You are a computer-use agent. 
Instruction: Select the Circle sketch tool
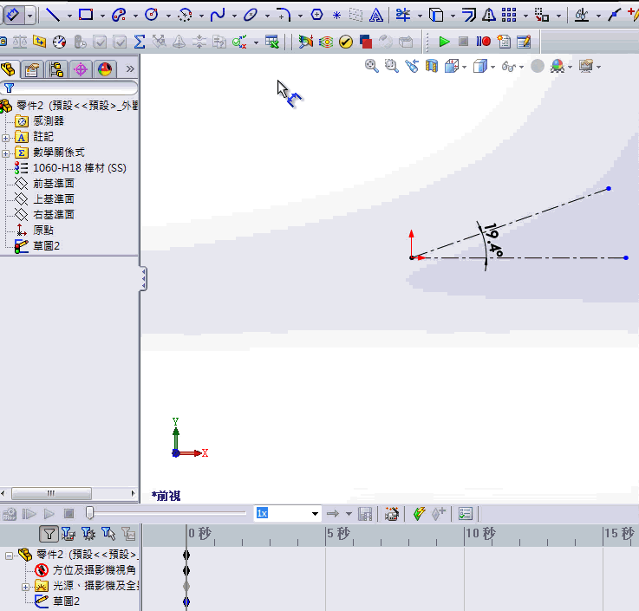click(152, 15)
